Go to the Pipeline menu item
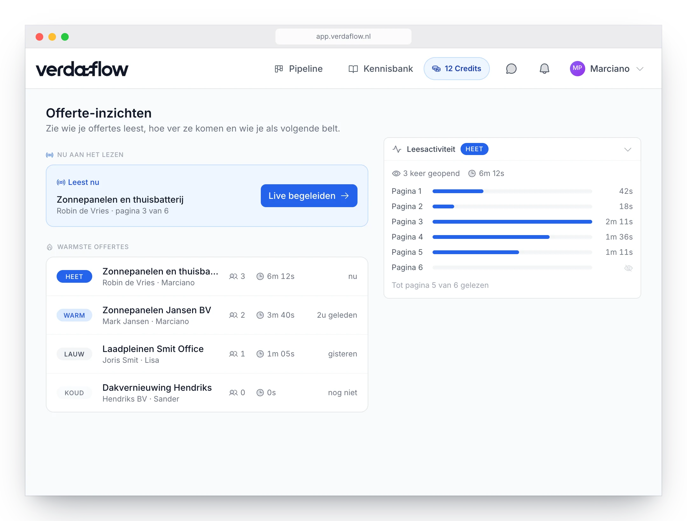This screenshot has height=521, width=687. click(x=298, y=69)
